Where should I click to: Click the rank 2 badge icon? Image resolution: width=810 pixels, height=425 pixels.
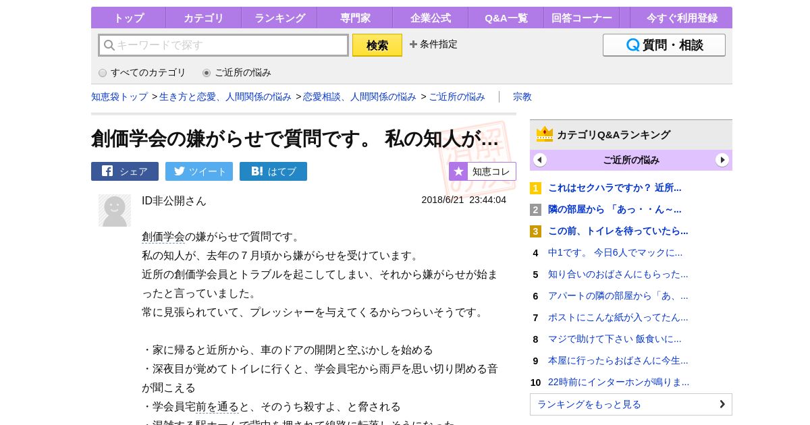535,210
